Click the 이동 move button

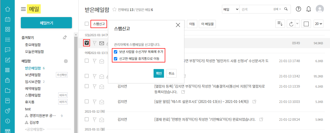(192, 24)
